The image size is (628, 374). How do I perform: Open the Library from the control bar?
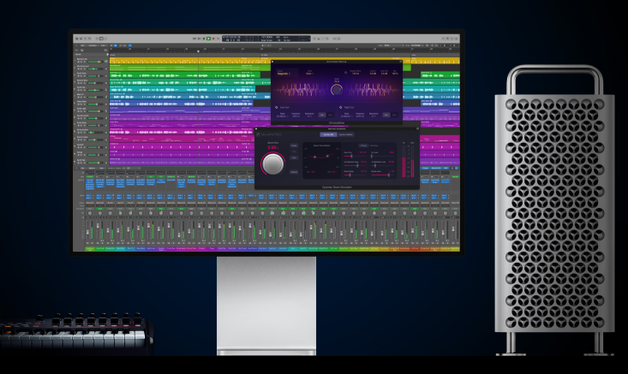click(77, 39)
